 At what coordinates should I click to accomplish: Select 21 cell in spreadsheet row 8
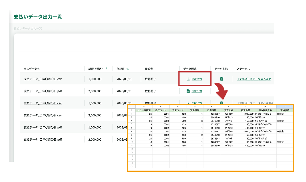[144, 135]
